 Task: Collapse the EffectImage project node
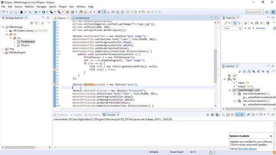pos(3,27)
